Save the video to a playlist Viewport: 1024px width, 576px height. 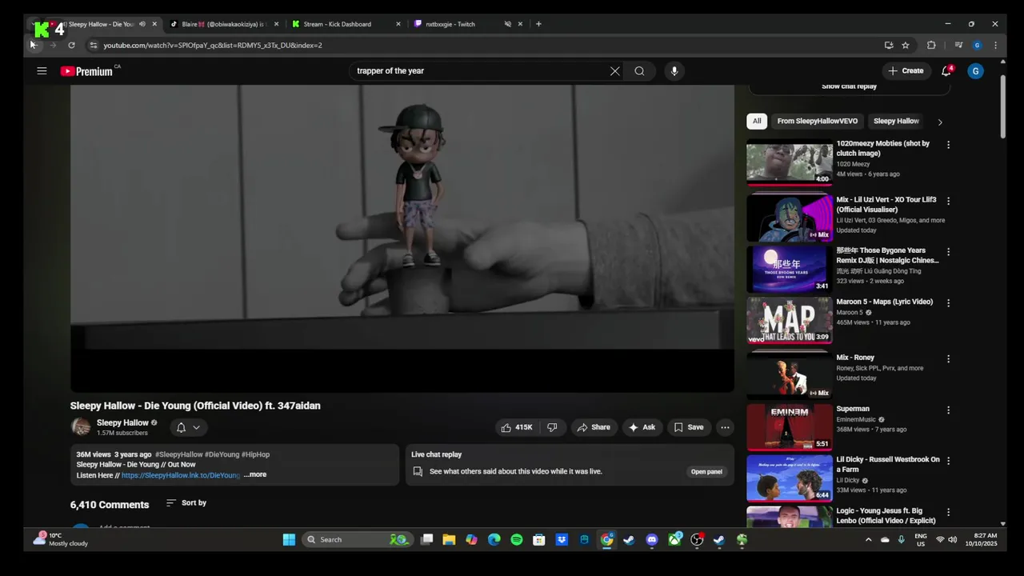(689, 427)
